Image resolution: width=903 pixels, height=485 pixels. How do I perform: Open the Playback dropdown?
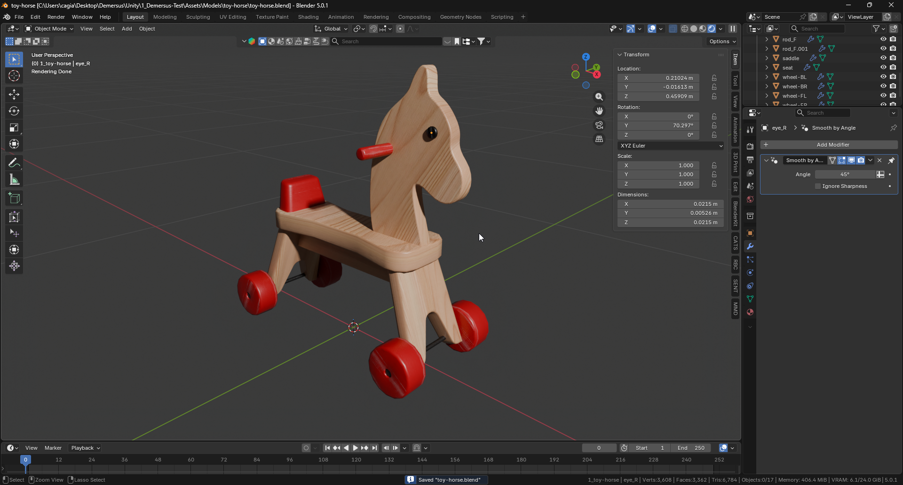point(85,448)
